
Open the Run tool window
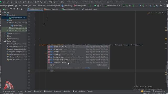point(20,91)
